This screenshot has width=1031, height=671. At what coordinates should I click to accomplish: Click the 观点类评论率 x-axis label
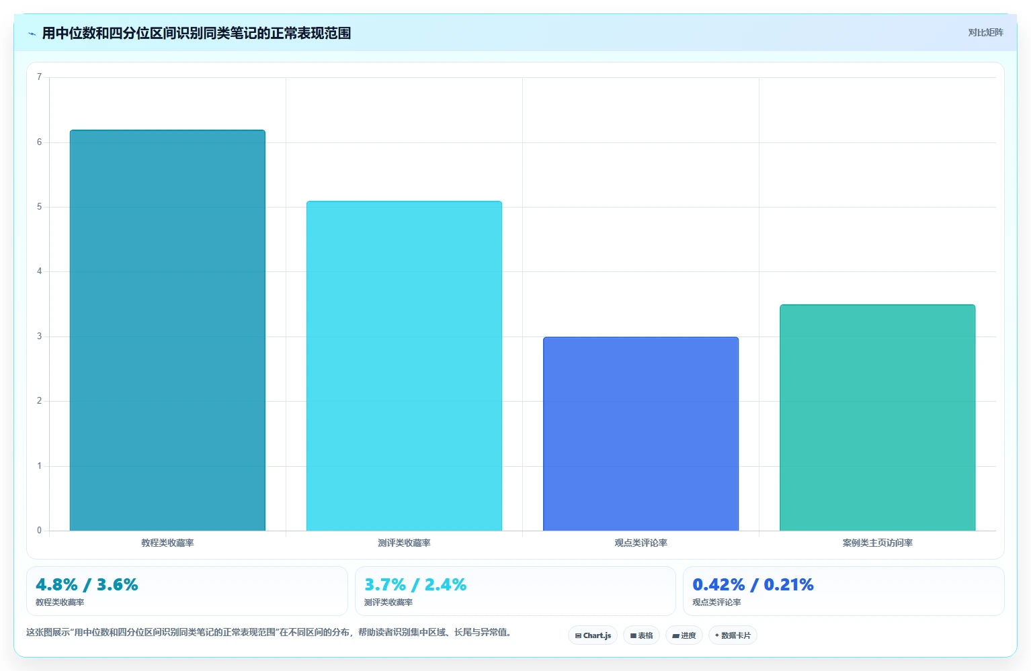coord(641,543)
